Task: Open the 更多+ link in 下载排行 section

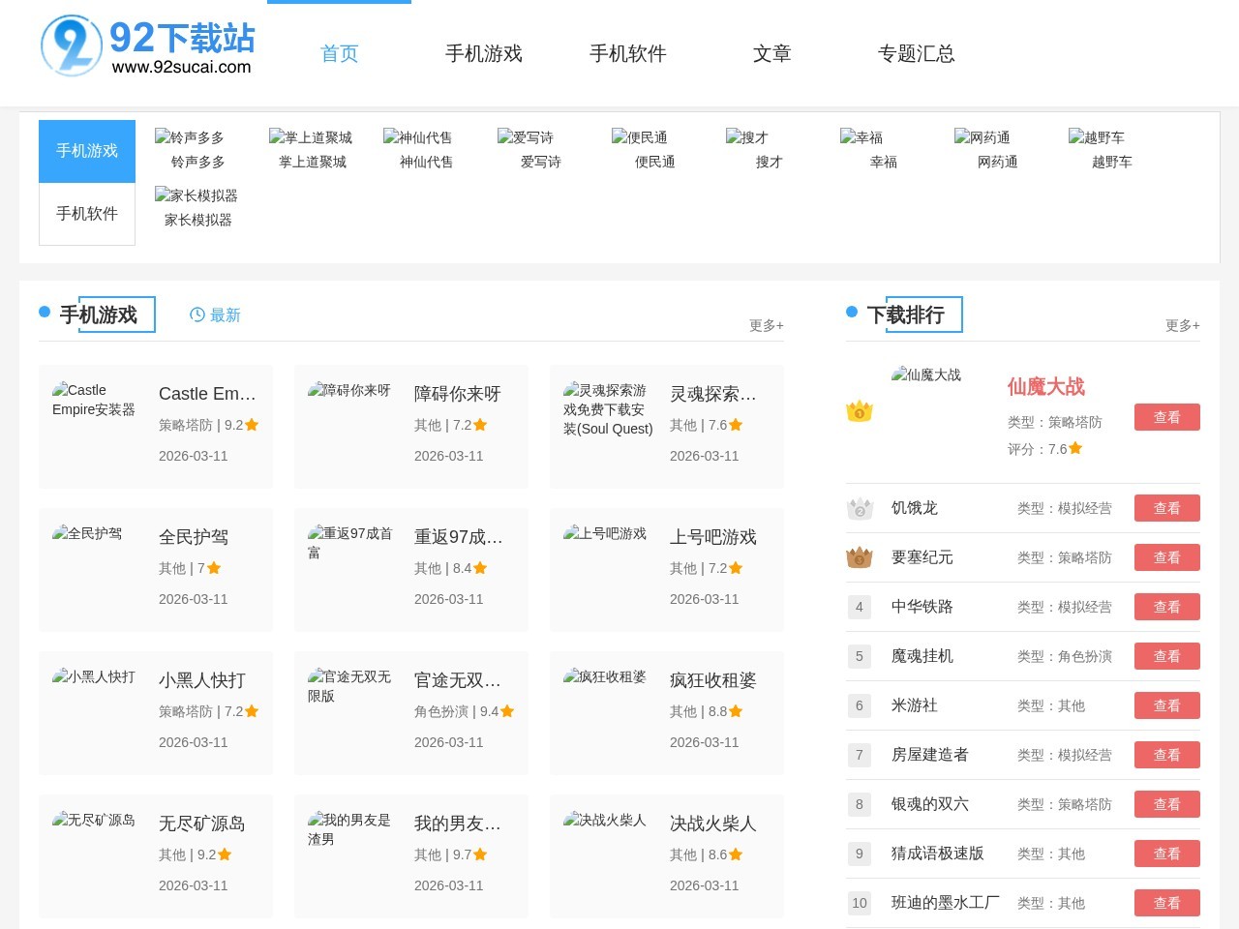Action: [x=1182, y=326]
